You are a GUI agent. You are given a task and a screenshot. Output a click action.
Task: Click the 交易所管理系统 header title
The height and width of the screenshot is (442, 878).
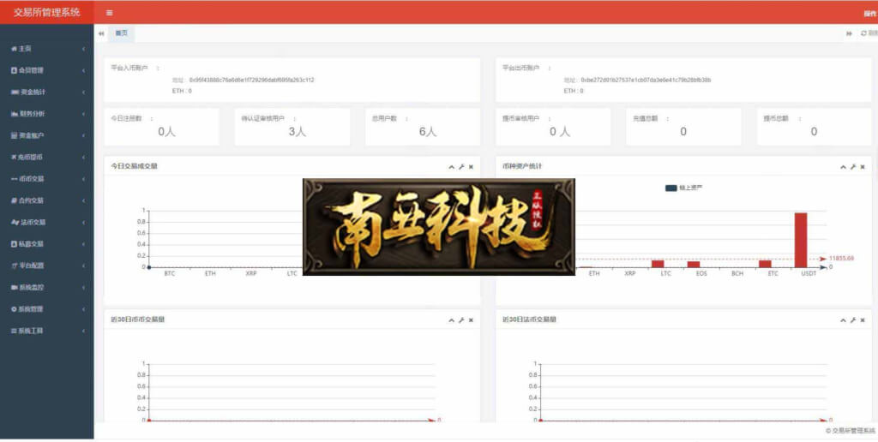click(46, 12)
